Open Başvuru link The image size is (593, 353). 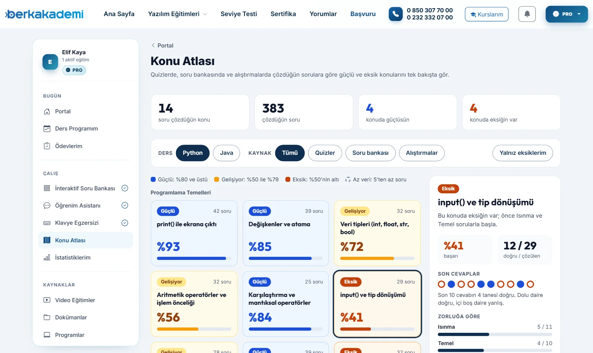pyautogui.click(x=363, y=14)
